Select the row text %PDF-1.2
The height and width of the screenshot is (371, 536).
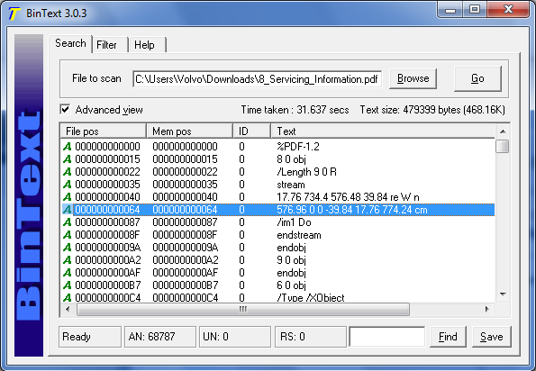tap(298, 147)
